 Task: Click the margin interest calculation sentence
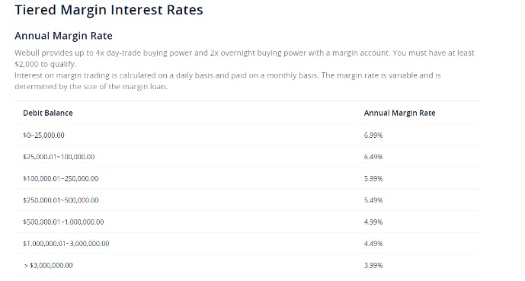[x=228, y=81]
